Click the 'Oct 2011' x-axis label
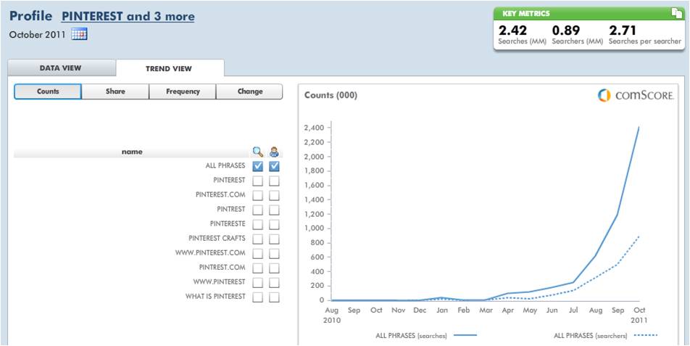This screenshot has width=690, height=346. pyautogui.click(x=640, y=316)
